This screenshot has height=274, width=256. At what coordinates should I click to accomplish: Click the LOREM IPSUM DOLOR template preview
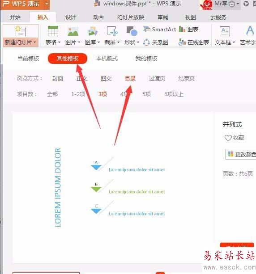click(x=113, y=187)
